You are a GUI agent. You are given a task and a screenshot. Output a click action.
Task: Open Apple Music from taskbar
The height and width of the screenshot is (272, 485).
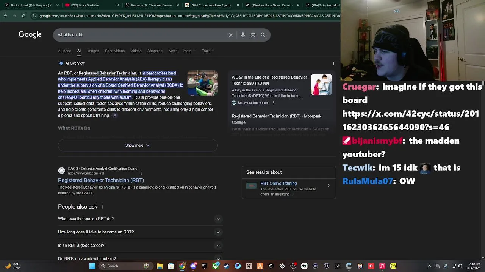click(382, 266)
